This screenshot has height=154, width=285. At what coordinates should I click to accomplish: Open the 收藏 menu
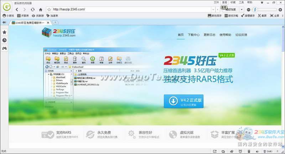(233, 2)
